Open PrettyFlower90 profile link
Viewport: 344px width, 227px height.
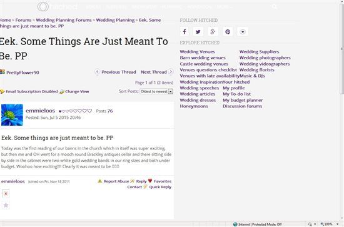[x=23, y=73]
